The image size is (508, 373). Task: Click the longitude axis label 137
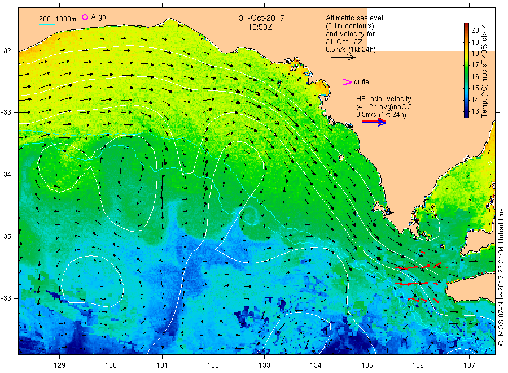coord(469,365)
